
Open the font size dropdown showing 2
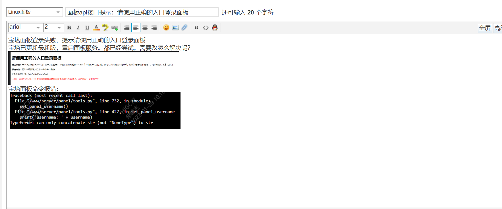[53, 27]
